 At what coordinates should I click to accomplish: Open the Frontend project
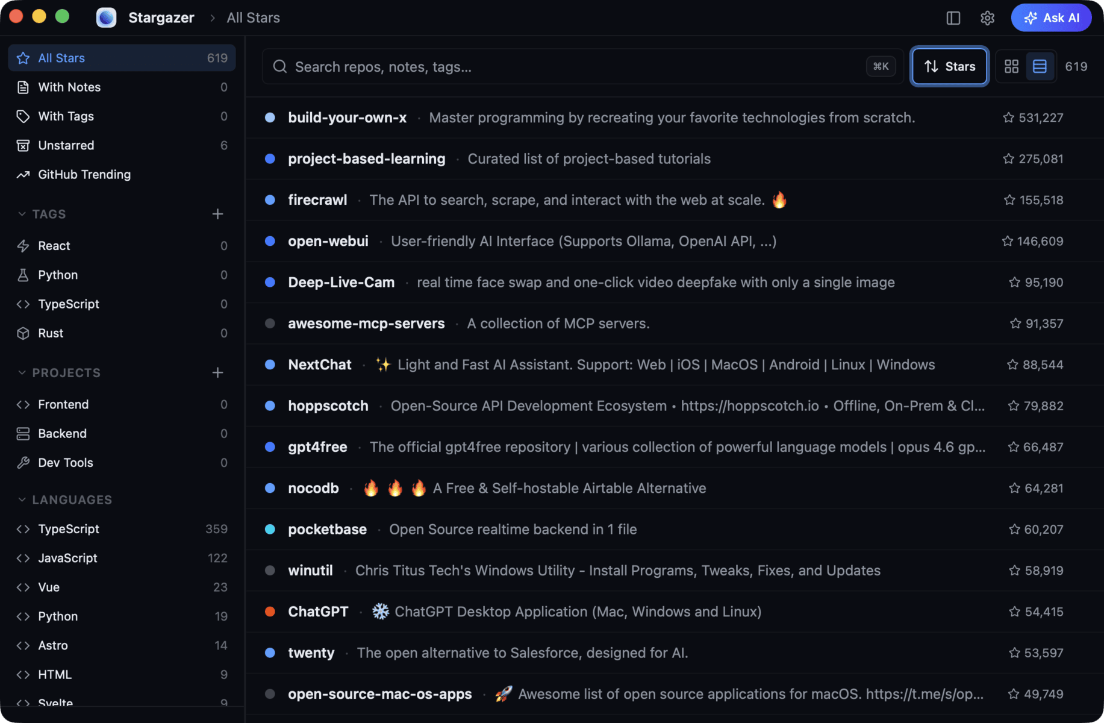coord(122,404)
